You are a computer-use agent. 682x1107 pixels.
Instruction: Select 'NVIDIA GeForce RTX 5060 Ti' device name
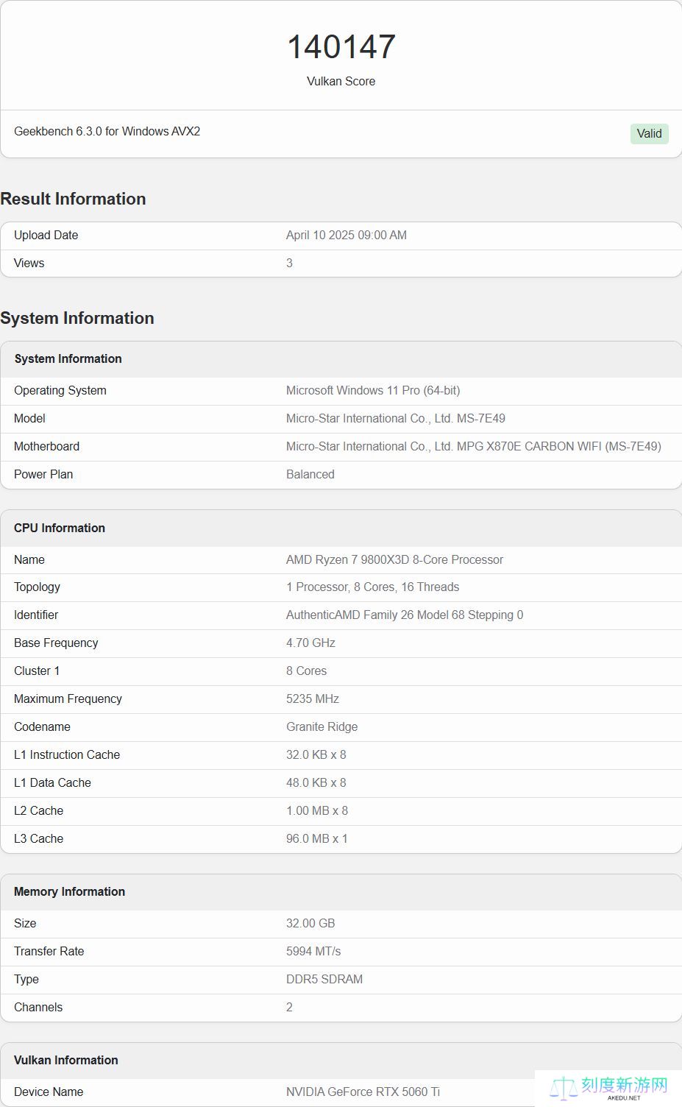point(363,1092)
